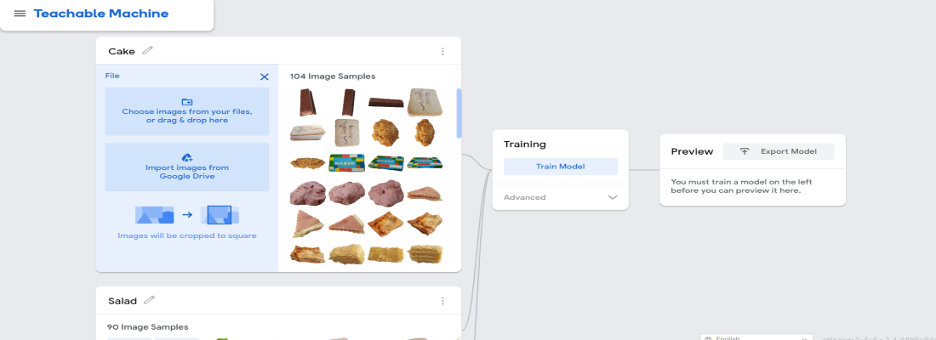
Task: Export the model
Action: point(778,151)
